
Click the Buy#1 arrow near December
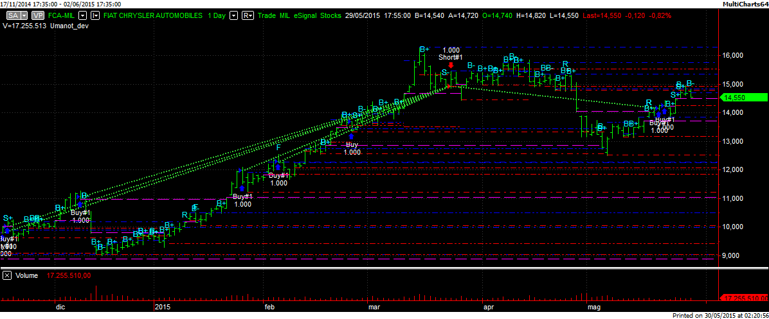[x=80, y=205]
